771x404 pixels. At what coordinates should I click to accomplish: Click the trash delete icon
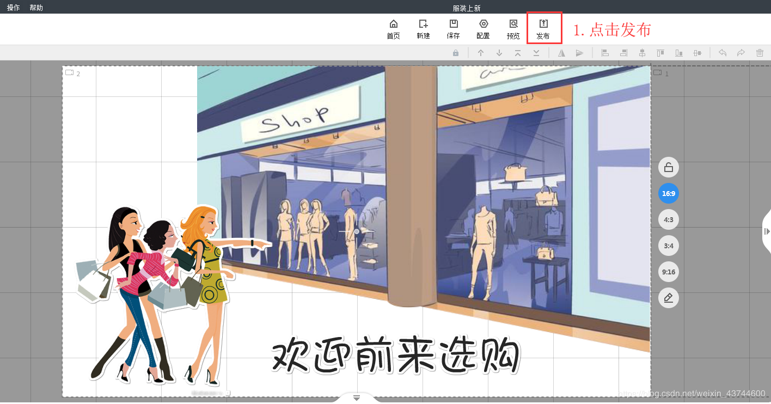pyautogui.click(x=760, y=53)
